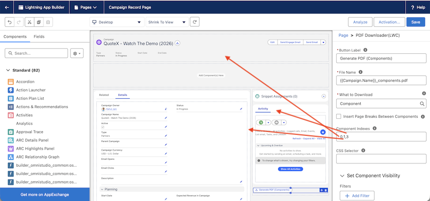Select the Details tab on canvas

pos(123,95)
